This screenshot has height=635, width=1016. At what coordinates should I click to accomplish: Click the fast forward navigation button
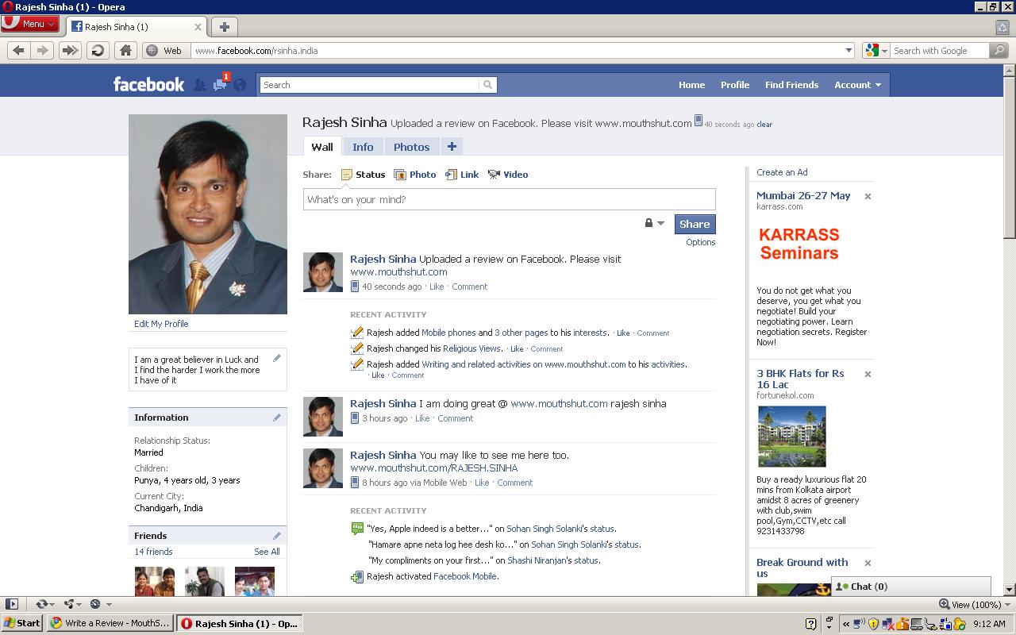70,50
